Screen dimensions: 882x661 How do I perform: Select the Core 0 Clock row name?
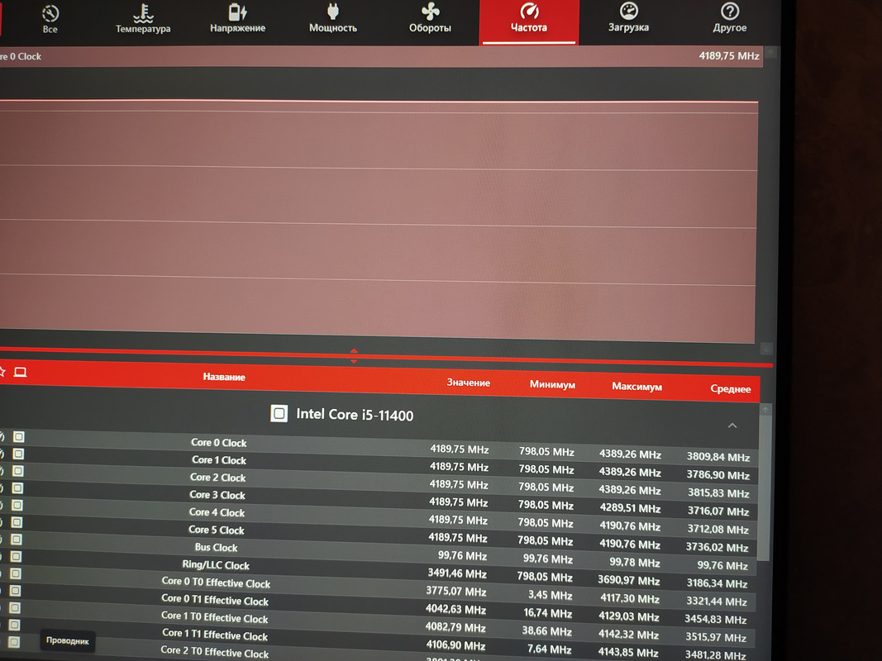tap(219, 443)
